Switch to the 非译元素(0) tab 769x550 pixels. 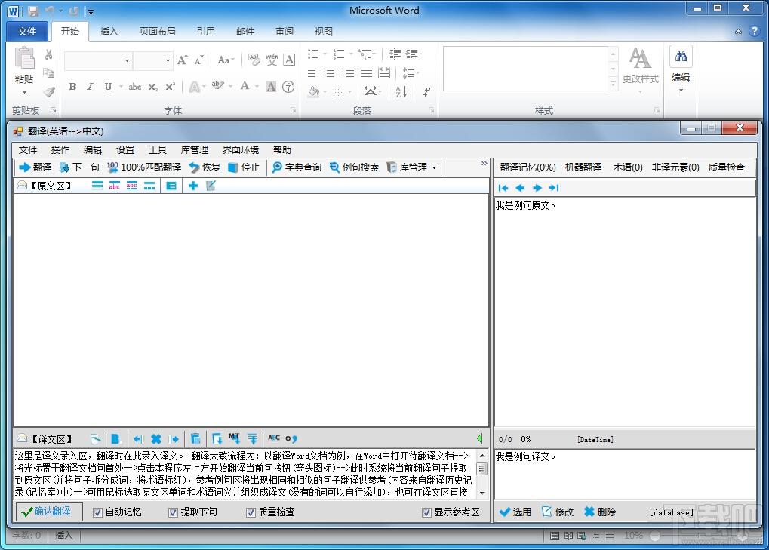(x=675, y=167)
